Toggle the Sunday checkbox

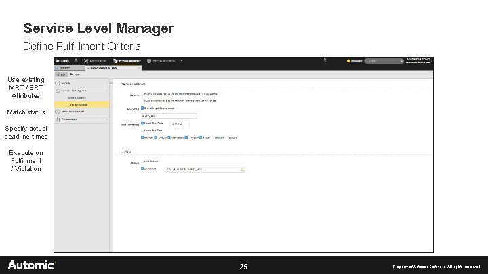point(226,137)
